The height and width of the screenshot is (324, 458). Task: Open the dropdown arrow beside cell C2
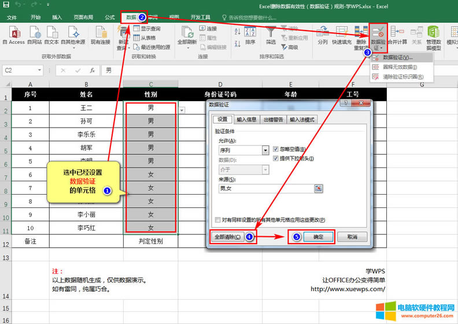[182, 110]
